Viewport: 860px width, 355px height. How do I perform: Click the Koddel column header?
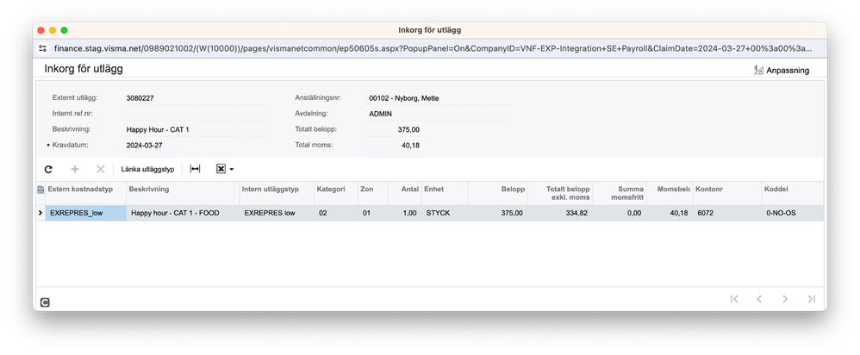[793, 193]
